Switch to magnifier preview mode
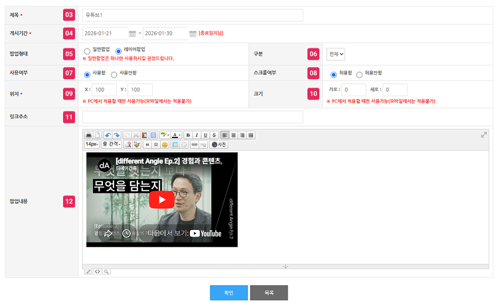 click(x=106, y=272)
